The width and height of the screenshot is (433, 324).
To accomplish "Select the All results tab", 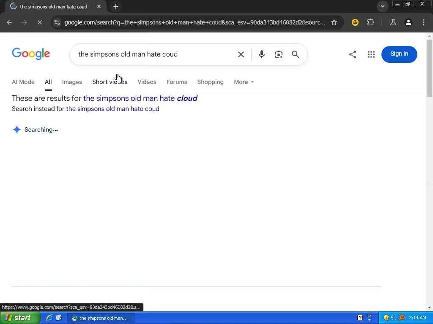I will click(48, 82).
